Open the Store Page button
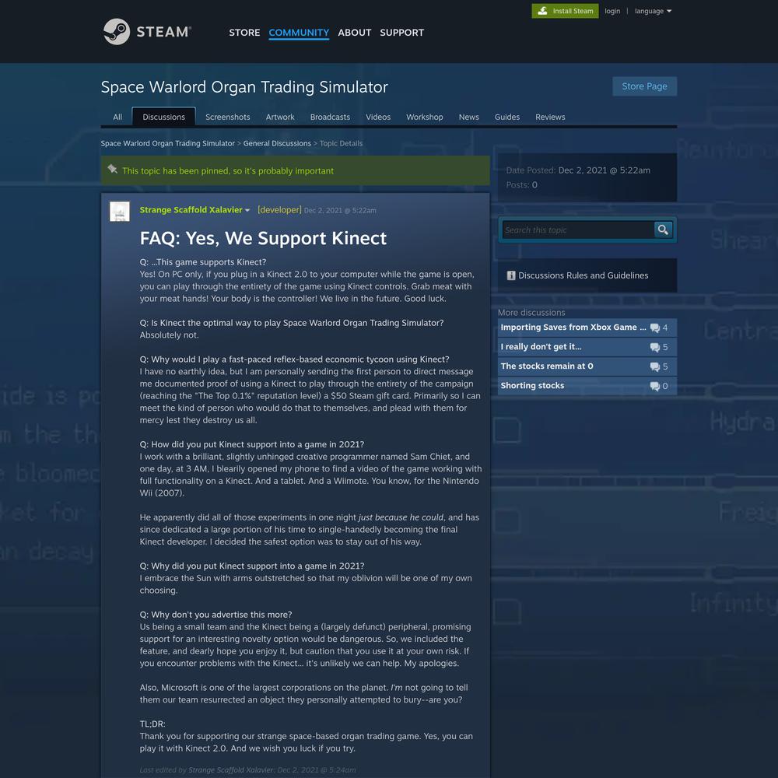This screenshot has width=778, height=778. (x=644, y=86)
